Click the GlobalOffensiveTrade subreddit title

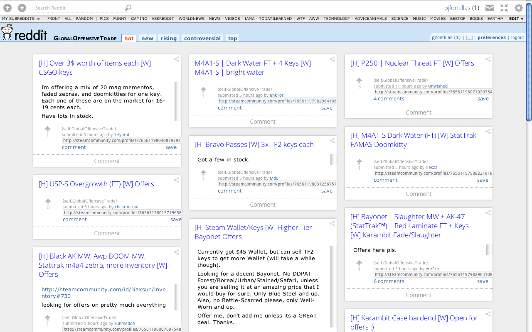click(85, 38)
